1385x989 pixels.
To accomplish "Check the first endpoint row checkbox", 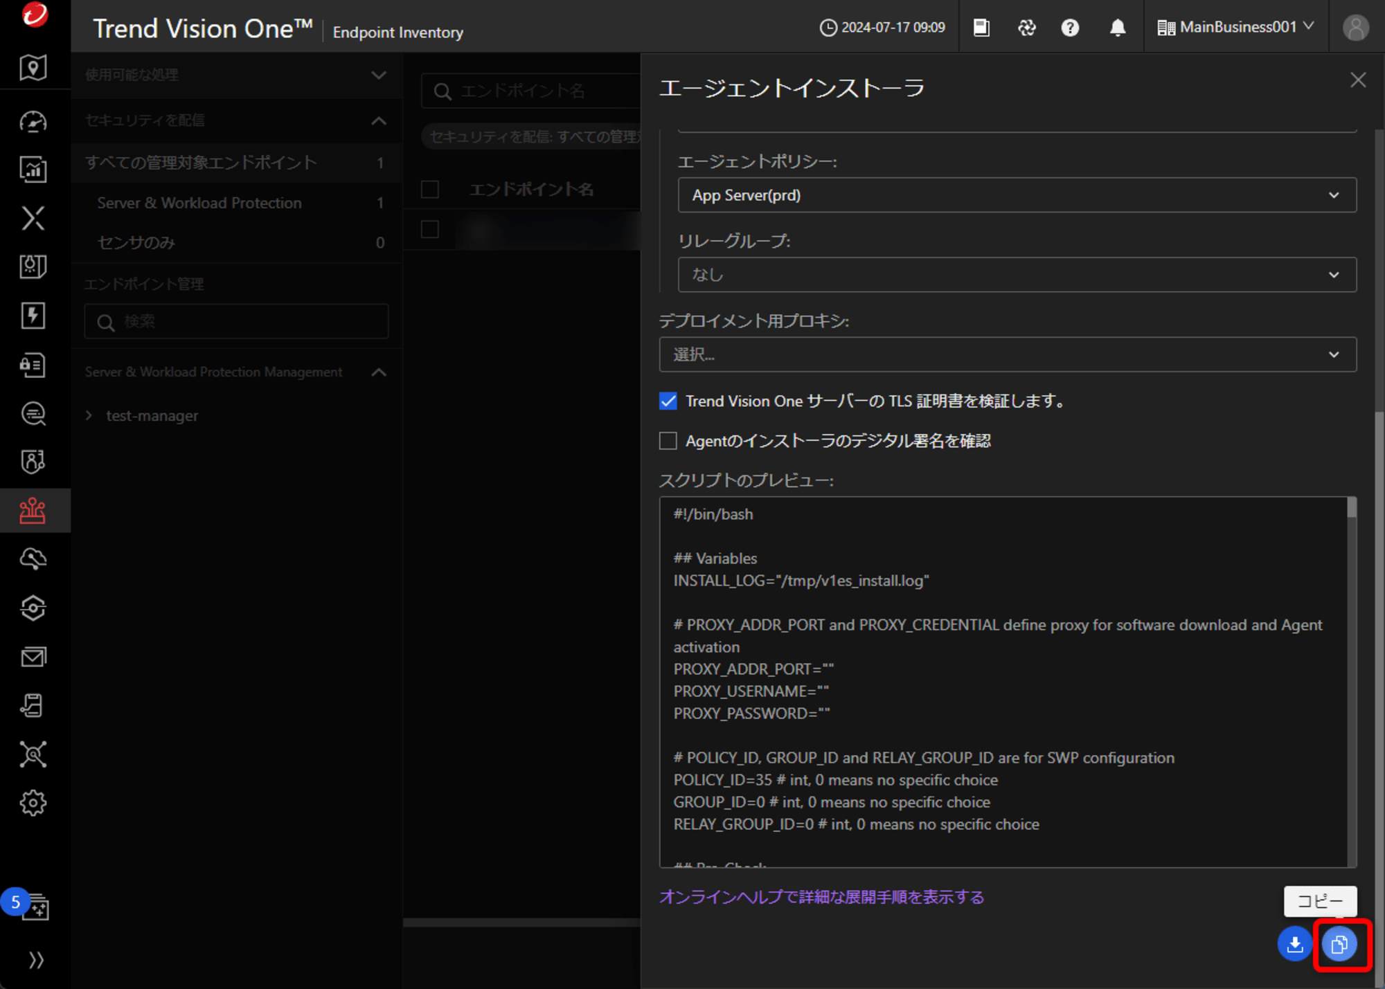I will [430, 229].
